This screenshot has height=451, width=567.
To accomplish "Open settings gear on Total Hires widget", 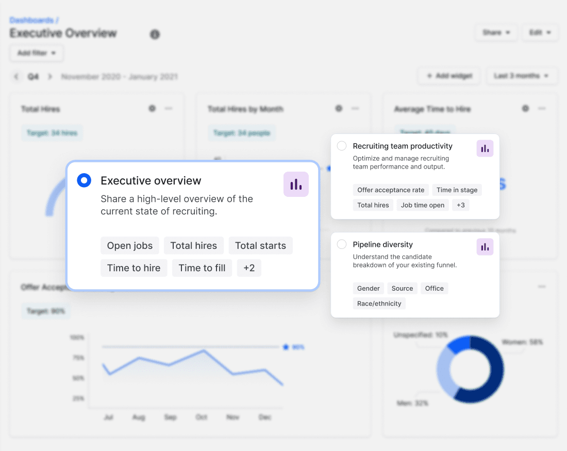I will pos(152,109).
